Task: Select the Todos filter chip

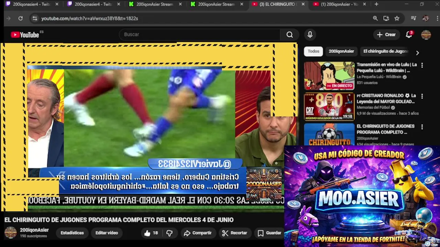Action: click(313, 51)
